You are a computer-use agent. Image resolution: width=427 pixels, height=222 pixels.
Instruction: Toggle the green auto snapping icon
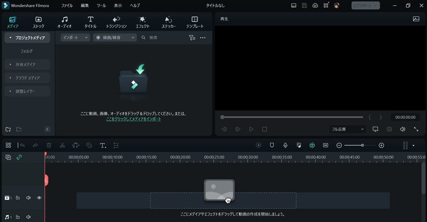[312, 145]
